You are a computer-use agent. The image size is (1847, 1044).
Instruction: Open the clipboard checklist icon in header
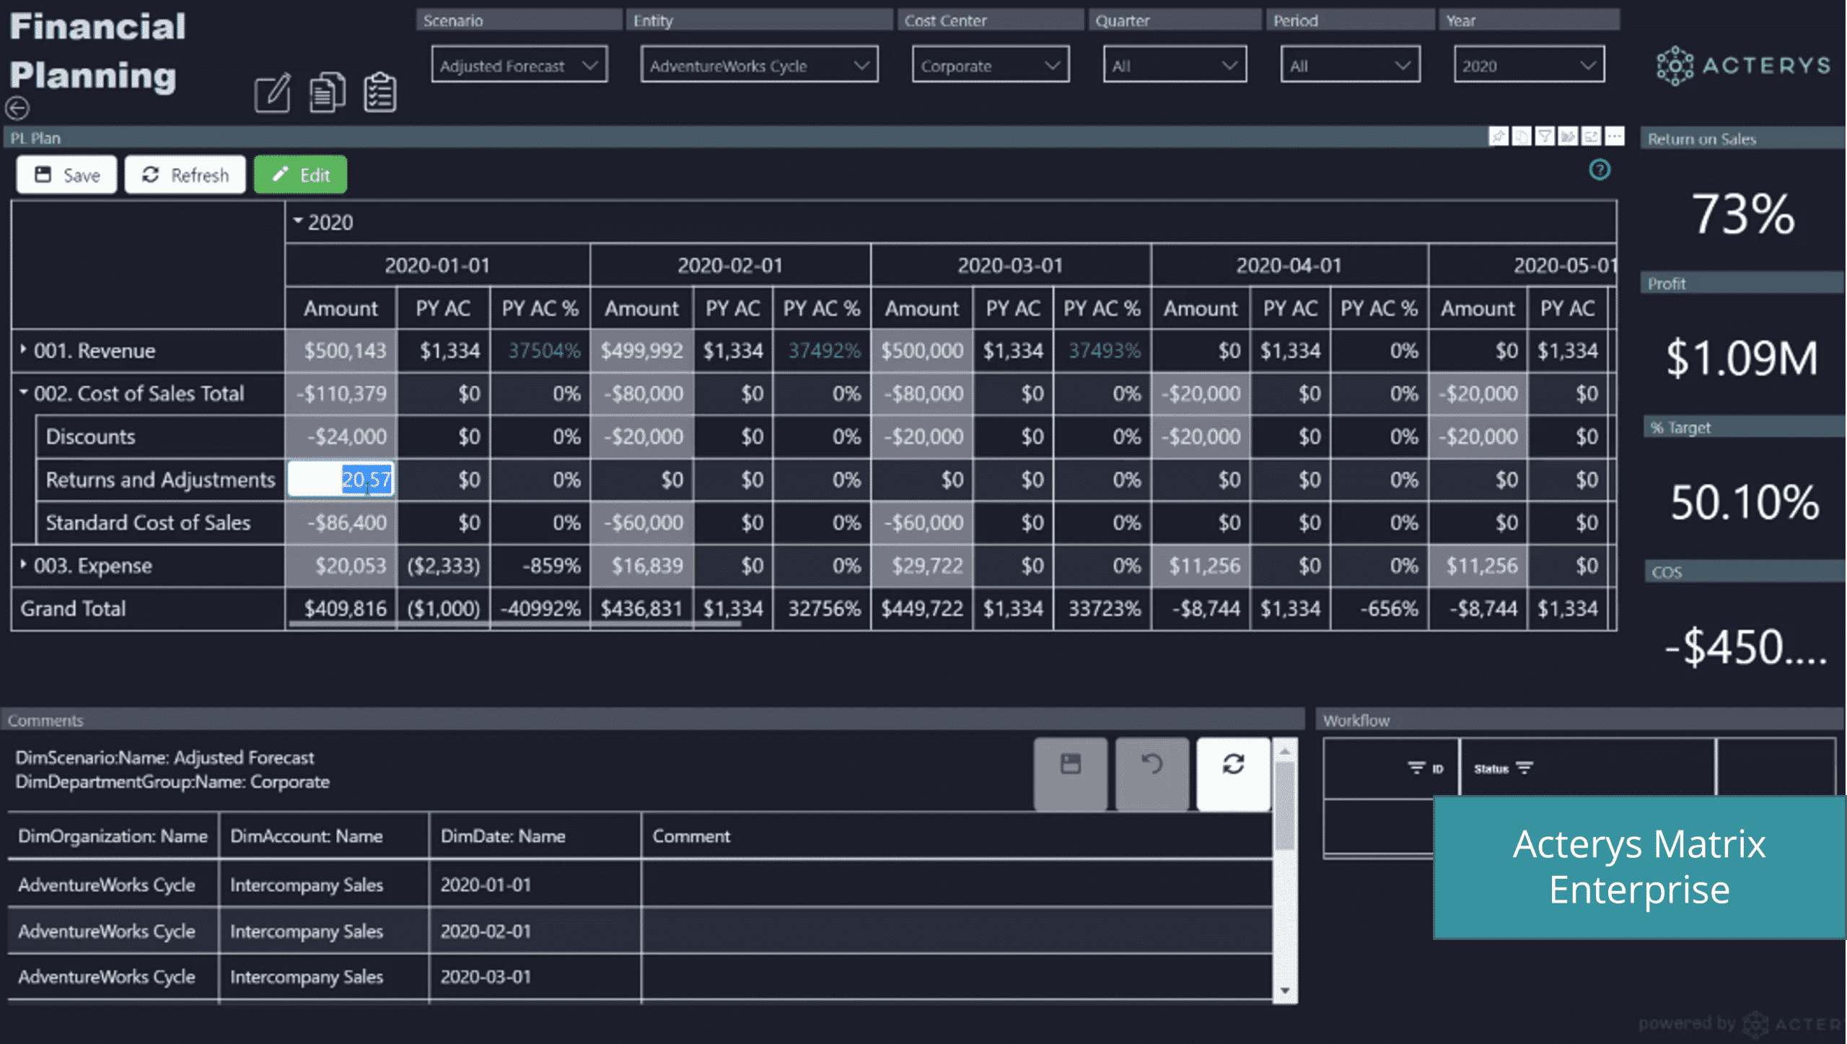pos(380,92)
